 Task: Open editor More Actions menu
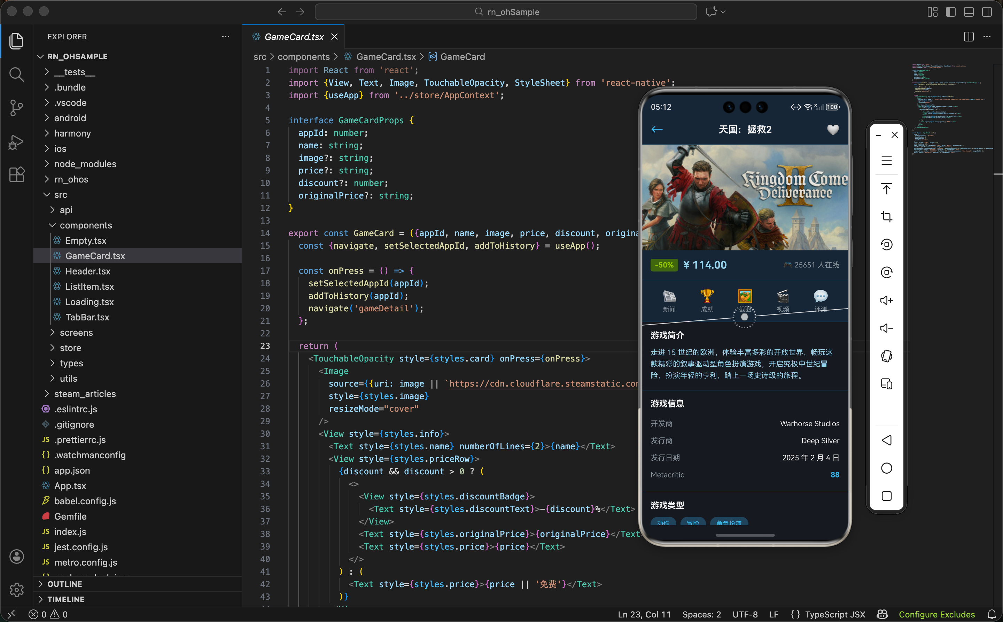click(x=987, y=37)
